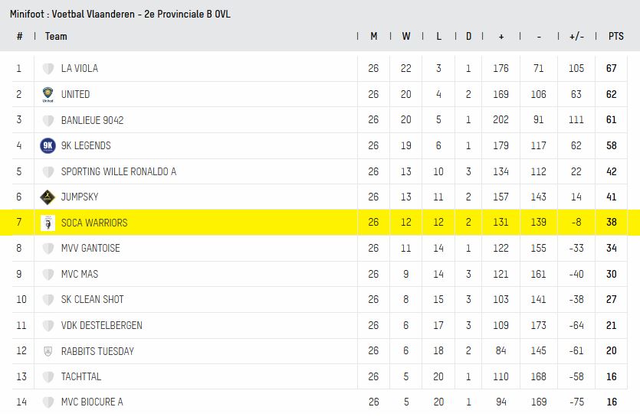Click the Rabbits Tuesday team crest

click(x=48, y=351)
